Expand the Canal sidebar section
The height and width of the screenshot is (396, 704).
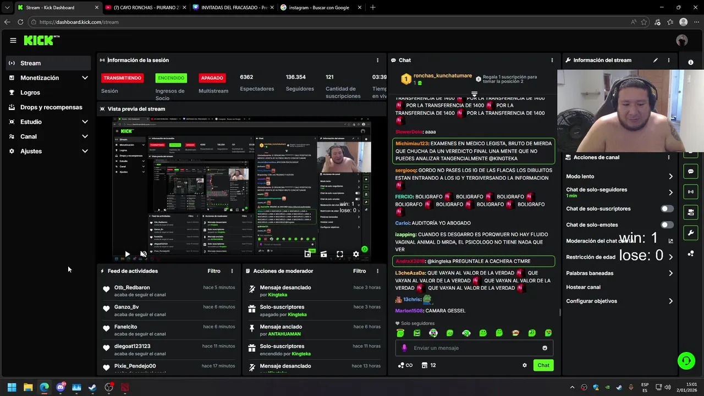point(49,136)
